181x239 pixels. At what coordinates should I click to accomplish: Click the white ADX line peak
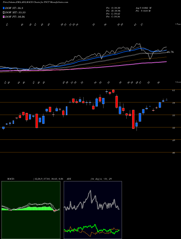coord(90,191)
